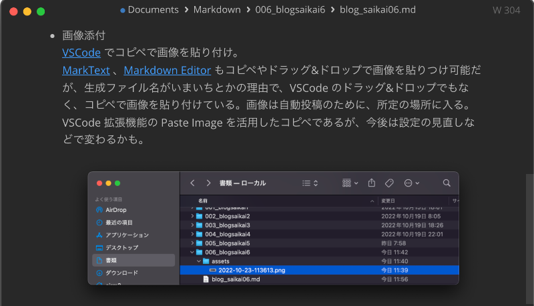Open the list view options selector
534x306 pixels.
point(310,183)
